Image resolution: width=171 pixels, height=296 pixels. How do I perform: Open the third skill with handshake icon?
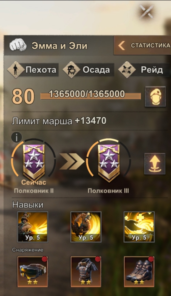coord(139,227)
